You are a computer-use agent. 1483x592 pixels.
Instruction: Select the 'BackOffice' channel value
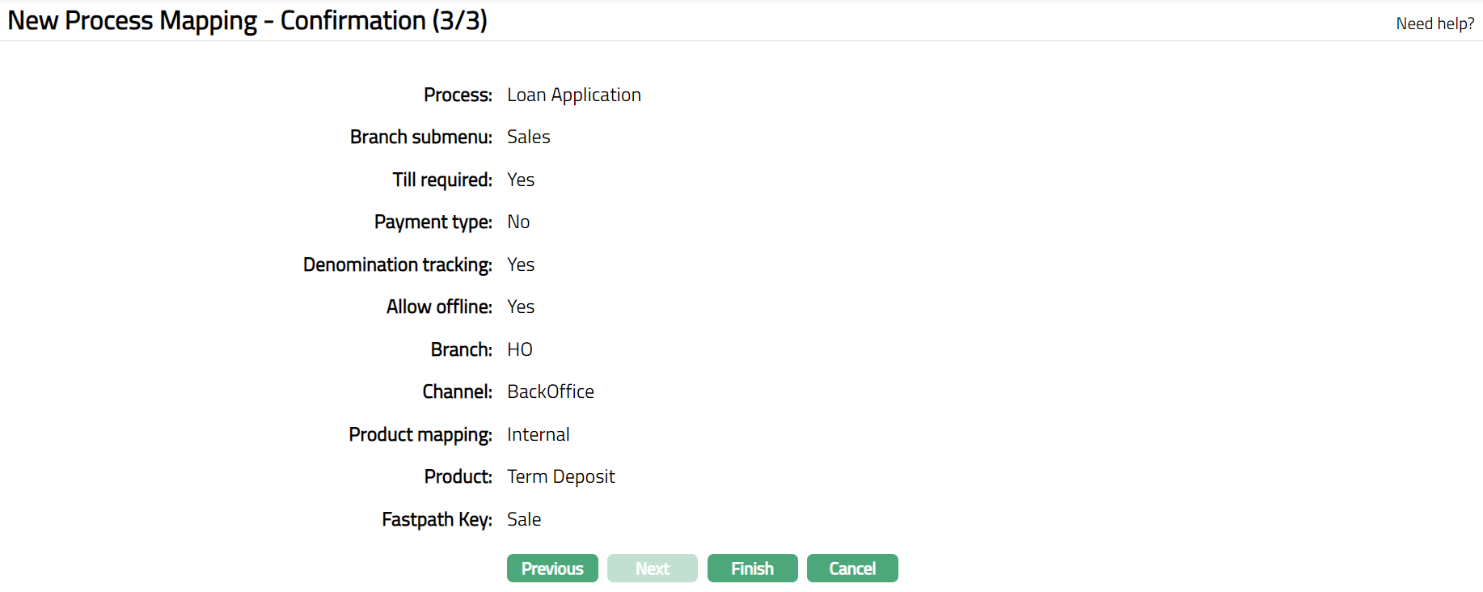[550, 392]
